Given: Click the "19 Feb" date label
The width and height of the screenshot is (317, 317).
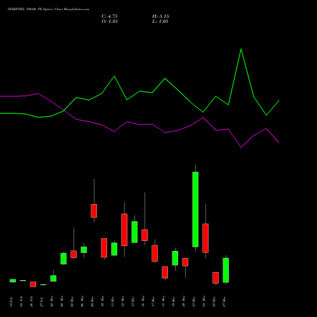Looking at the screenshot, I should click(x=11, y=302).
